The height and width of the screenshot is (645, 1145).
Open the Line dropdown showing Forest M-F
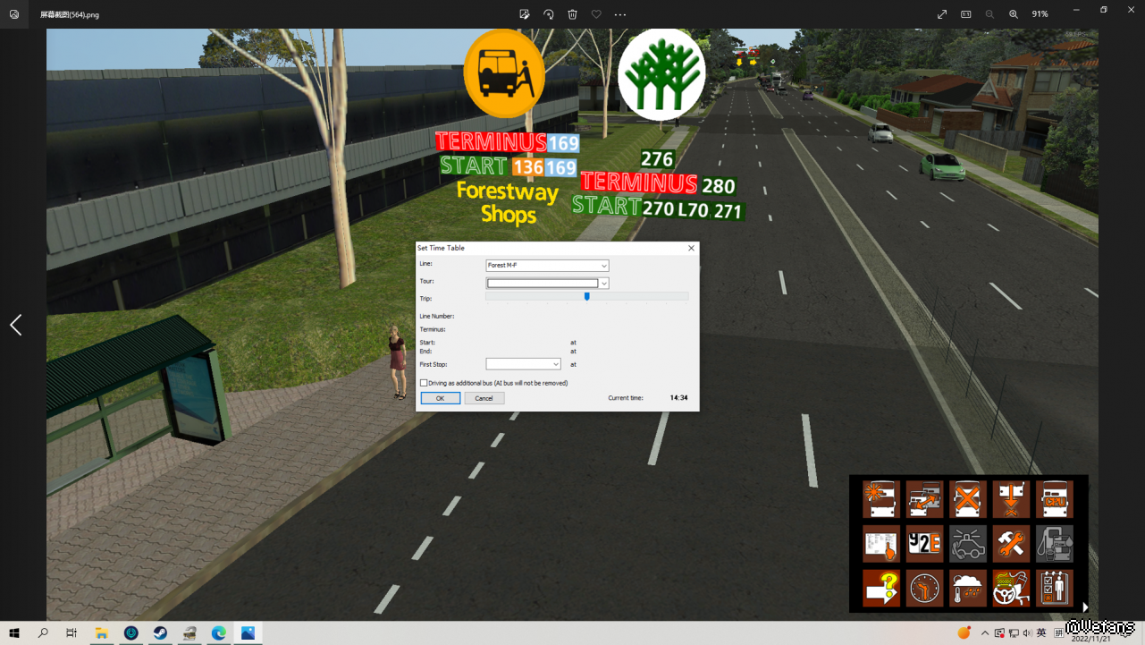[547, 266]
